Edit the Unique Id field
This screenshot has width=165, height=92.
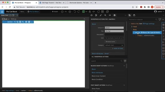(114, 28)
